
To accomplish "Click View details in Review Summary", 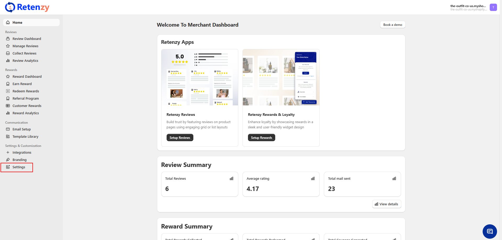I will pyautogui.click(x=387, y=204).
